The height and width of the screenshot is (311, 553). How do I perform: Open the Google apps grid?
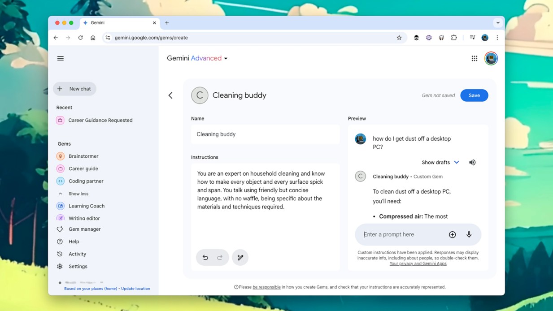pos(474,58)
